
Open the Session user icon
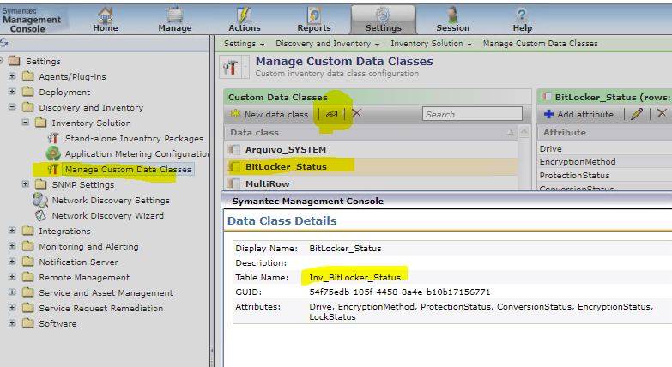coord(452,15)
